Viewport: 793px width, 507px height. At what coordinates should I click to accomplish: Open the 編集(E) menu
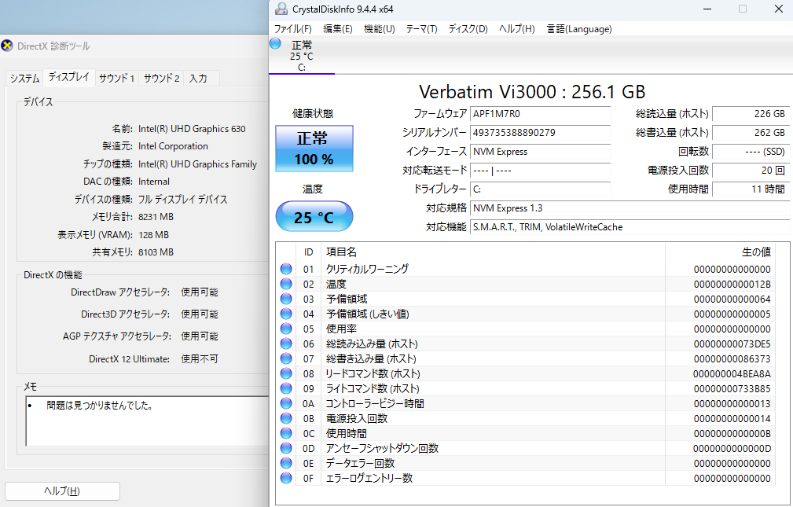point(338,29)
